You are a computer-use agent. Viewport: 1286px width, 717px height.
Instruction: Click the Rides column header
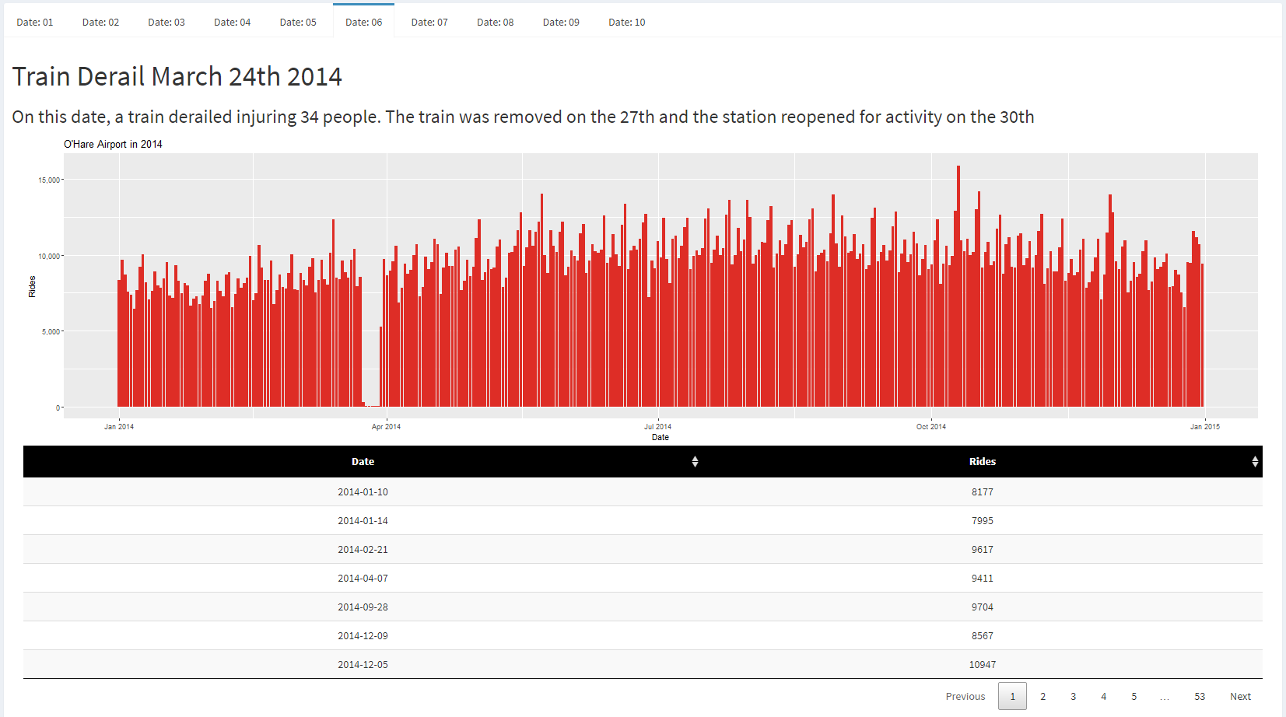pos(983,462)
